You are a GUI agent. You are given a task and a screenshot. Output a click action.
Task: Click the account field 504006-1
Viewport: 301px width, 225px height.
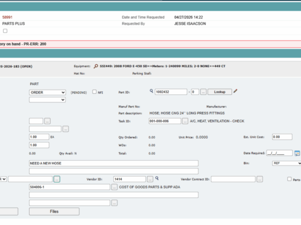70,187
